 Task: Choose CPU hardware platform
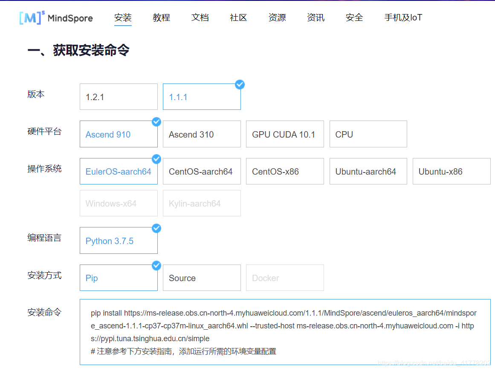click(368, 134)
